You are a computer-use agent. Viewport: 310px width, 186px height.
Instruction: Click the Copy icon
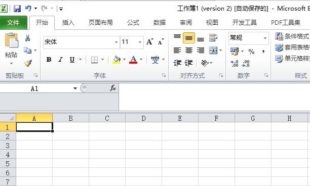point(28,51)
